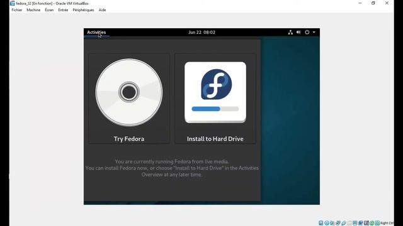The image size is (403, 226).
Task: Open the Machine menu
Action: click(33, 10)
